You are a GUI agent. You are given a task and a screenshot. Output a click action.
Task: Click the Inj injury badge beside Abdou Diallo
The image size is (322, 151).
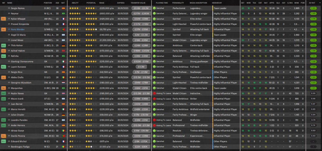point(3,77)
